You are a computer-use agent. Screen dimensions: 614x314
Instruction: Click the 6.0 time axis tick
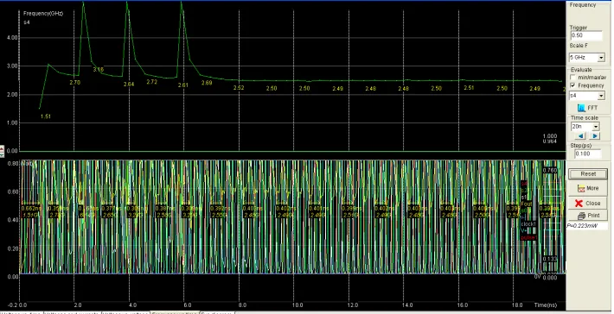click(187, 305)
